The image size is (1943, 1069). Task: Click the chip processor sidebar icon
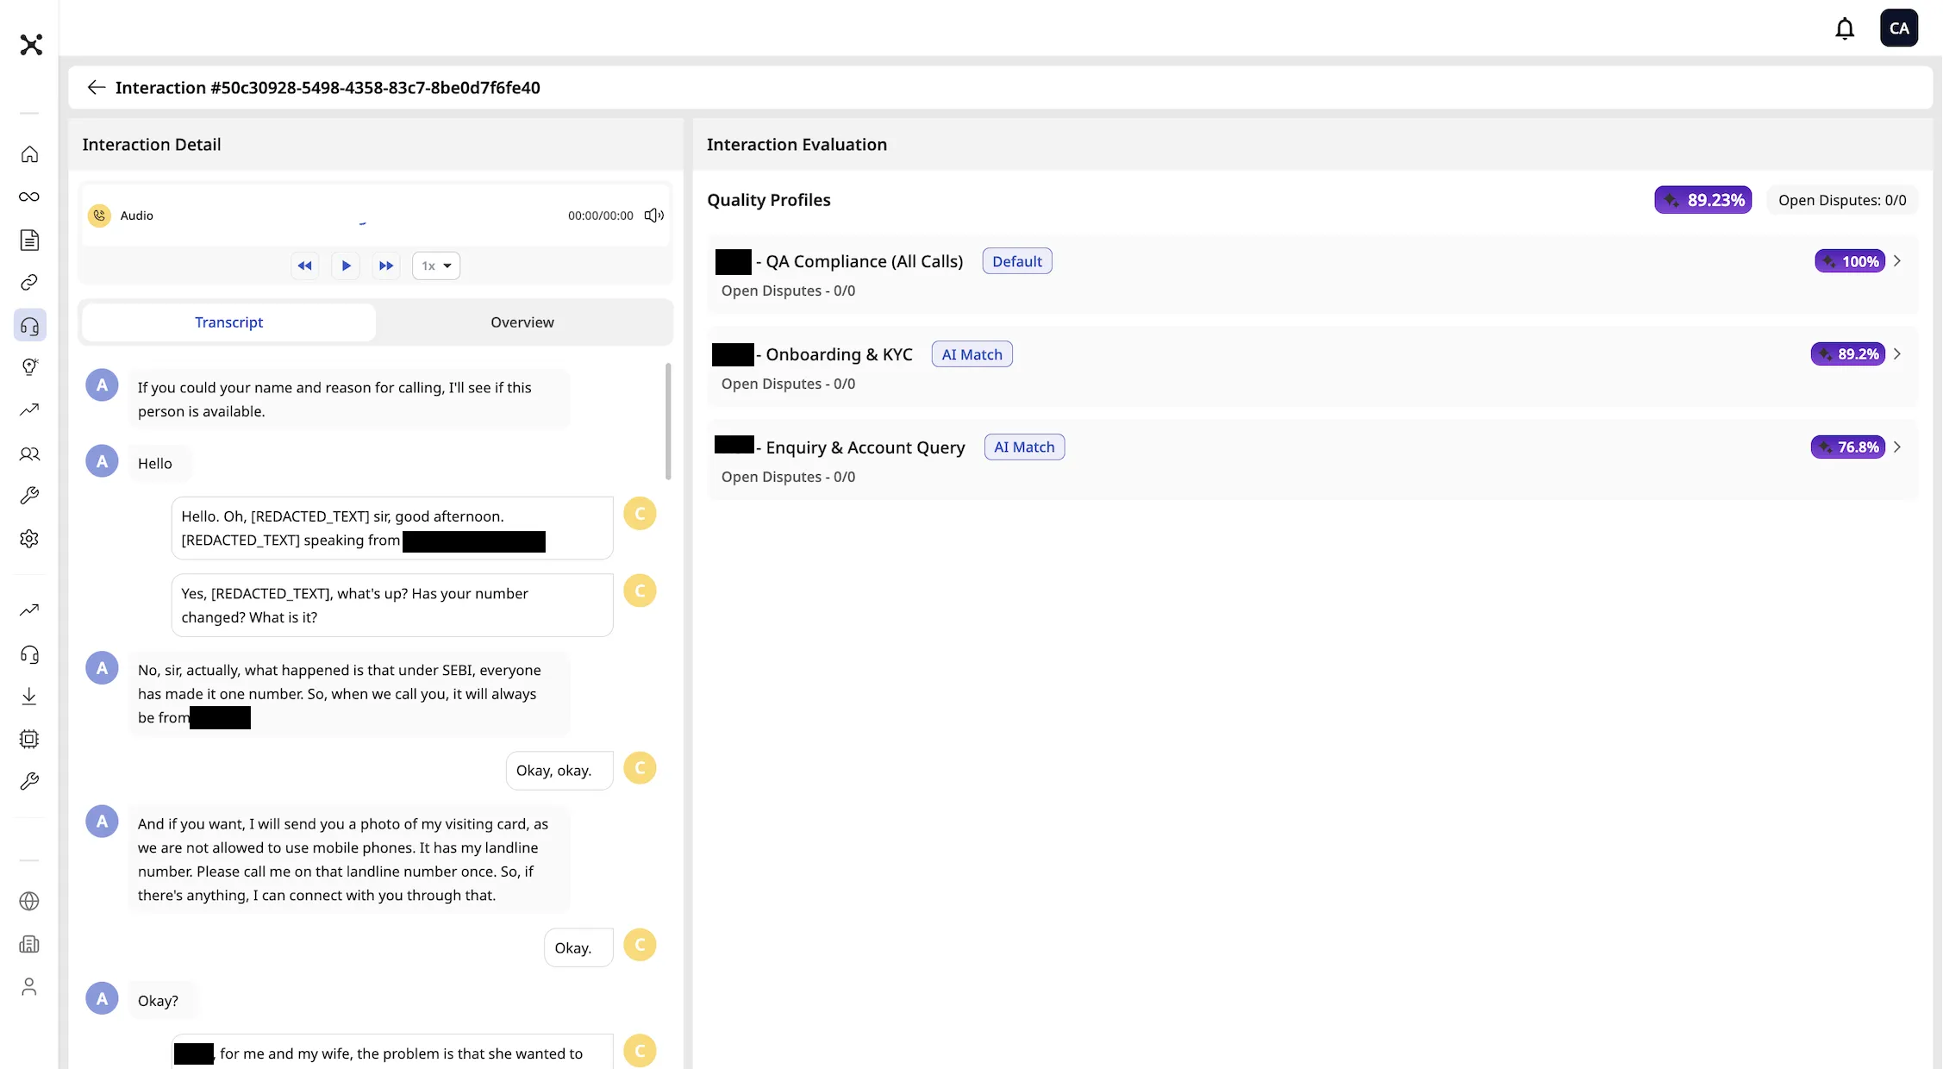[29, 739]
